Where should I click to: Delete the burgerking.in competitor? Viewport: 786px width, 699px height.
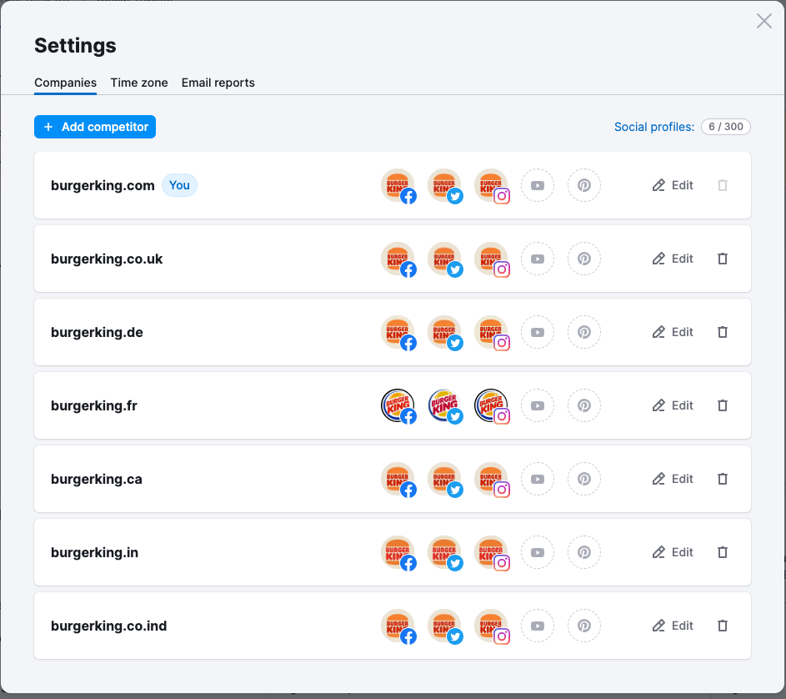coord(723,552)
